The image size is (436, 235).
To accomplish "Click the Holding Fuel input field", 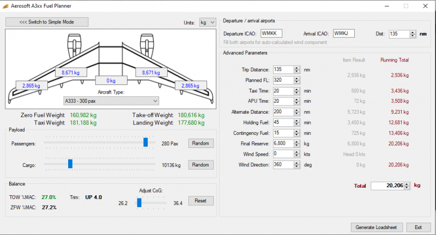I will point(283,122).
